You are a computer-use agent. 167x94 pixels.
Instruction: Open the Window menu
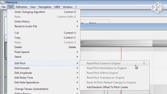[x=68, y=7]
